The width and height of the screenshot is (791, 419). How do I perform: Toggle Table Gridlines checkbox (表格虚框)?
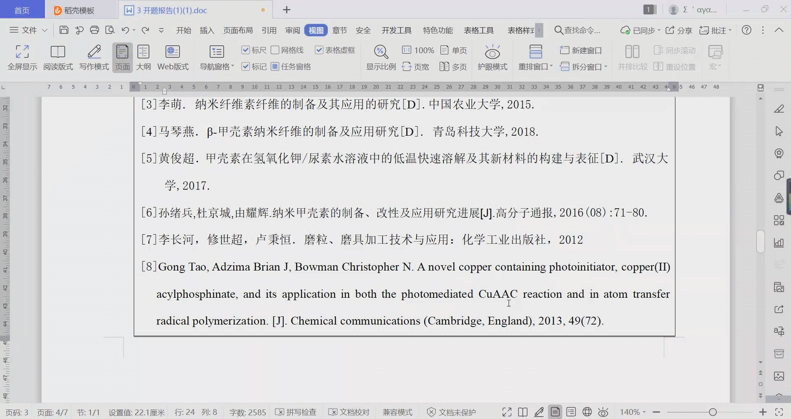click(335, 50)
